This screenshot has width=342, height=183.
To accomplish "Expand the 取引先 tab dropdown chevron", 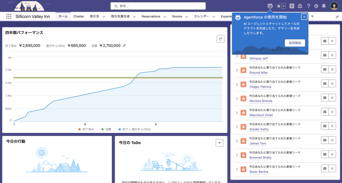I will [104, 17].
